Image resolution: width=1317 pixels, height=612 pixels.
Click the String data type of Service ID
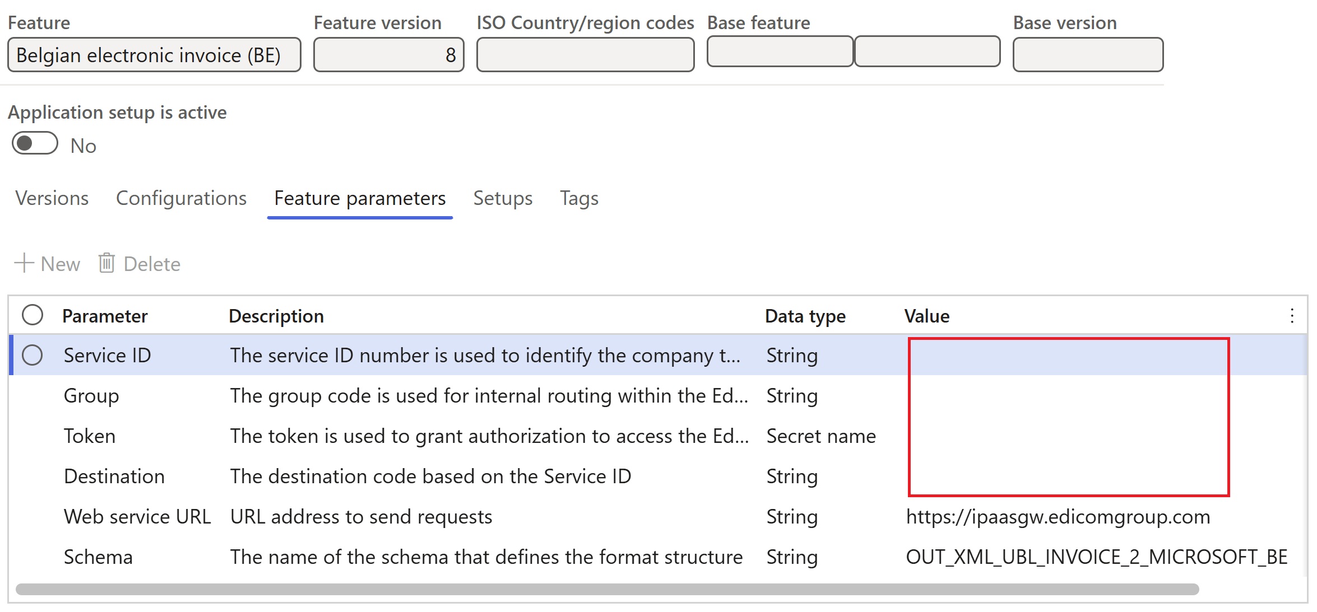coord(792,355)
